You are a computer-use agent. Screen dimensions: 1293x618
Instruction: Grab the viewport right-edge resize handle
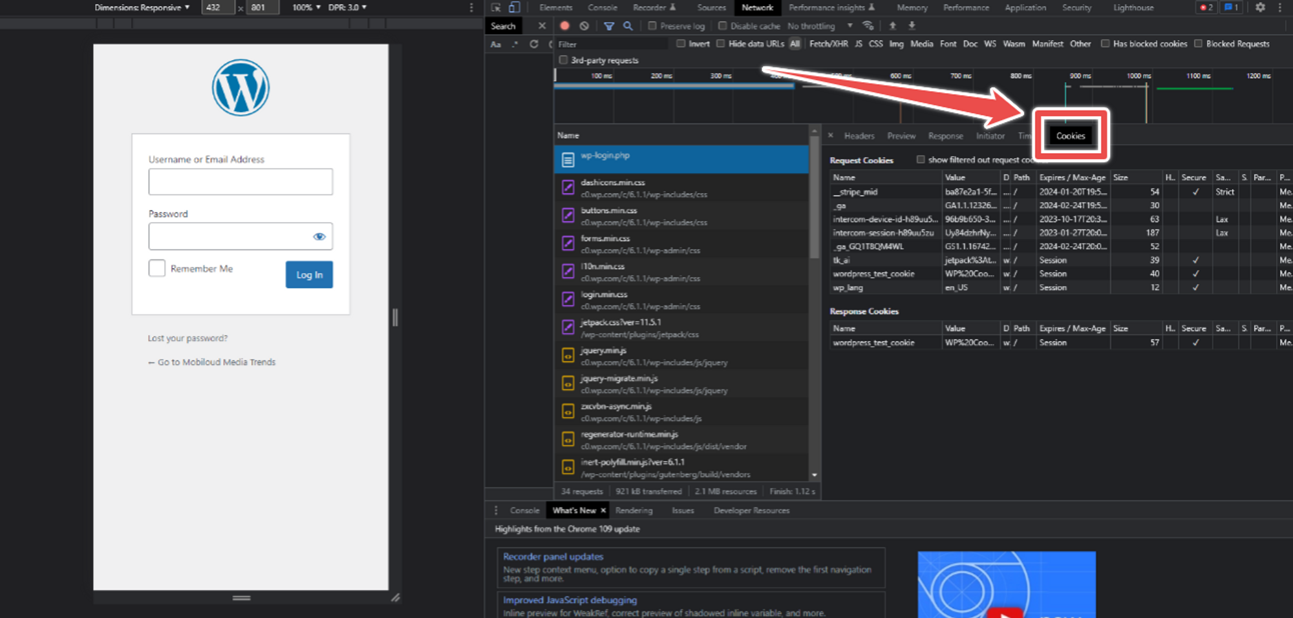tap(395, 317)
